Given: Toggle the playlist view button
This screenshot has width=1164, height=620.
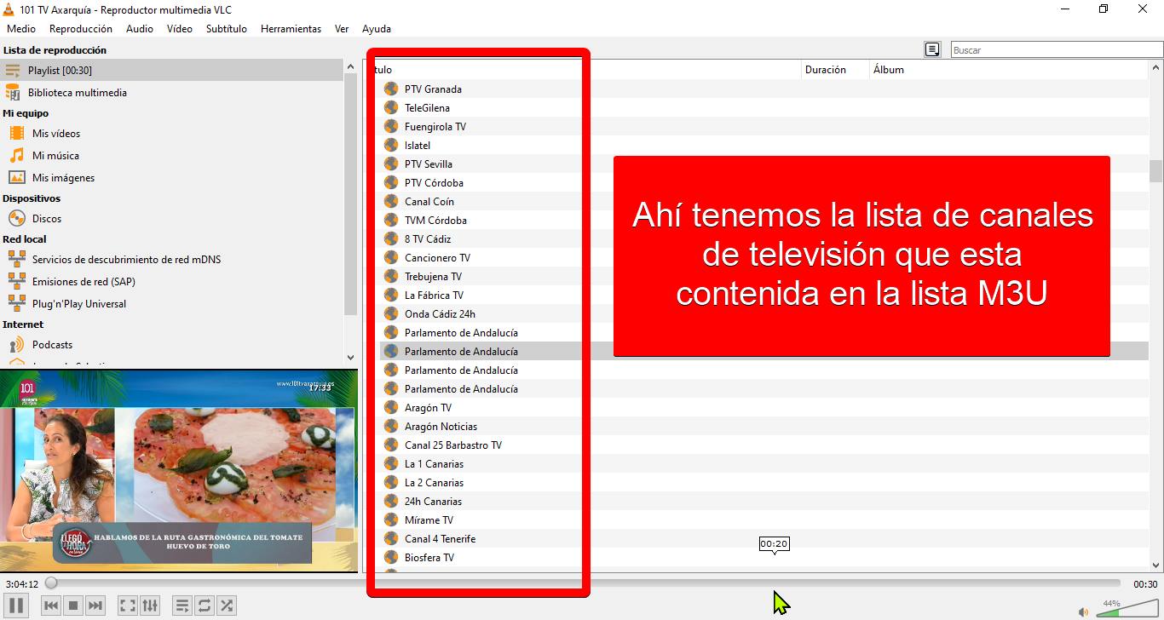Looking at the screenshot, I should [x=182, y=606].
